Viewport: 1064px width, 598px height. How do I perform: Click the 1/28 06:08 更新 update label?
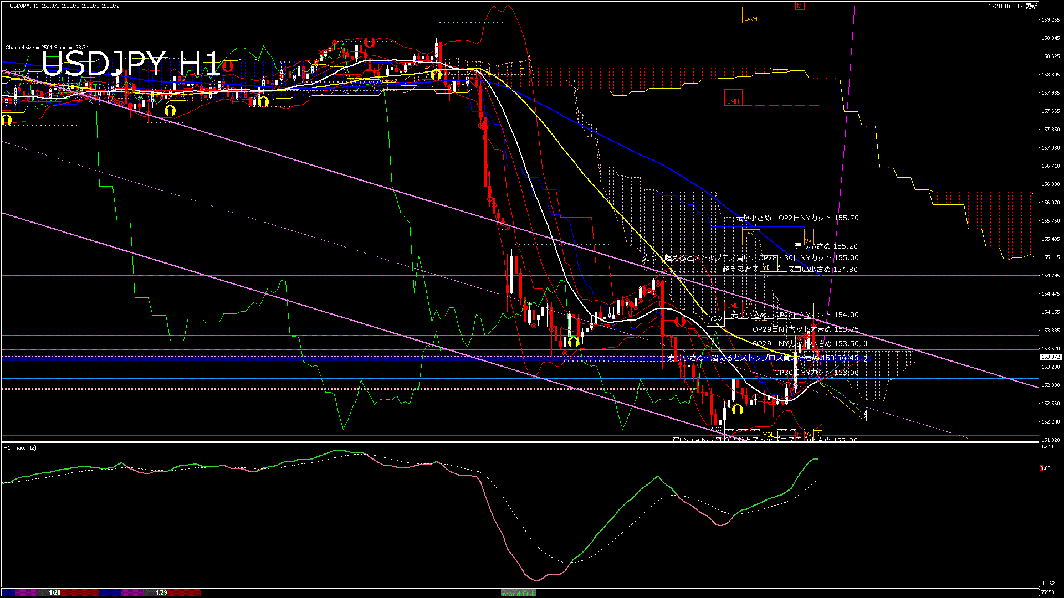(1012, 6)
